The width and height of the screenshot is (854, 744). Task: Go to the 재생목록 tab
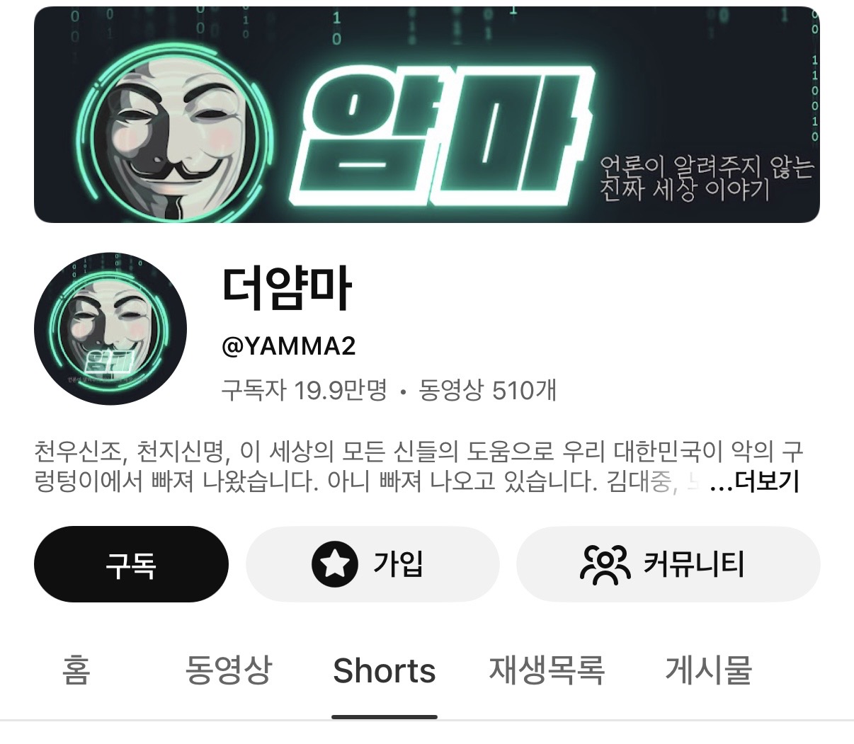click(x=547, y=670)
